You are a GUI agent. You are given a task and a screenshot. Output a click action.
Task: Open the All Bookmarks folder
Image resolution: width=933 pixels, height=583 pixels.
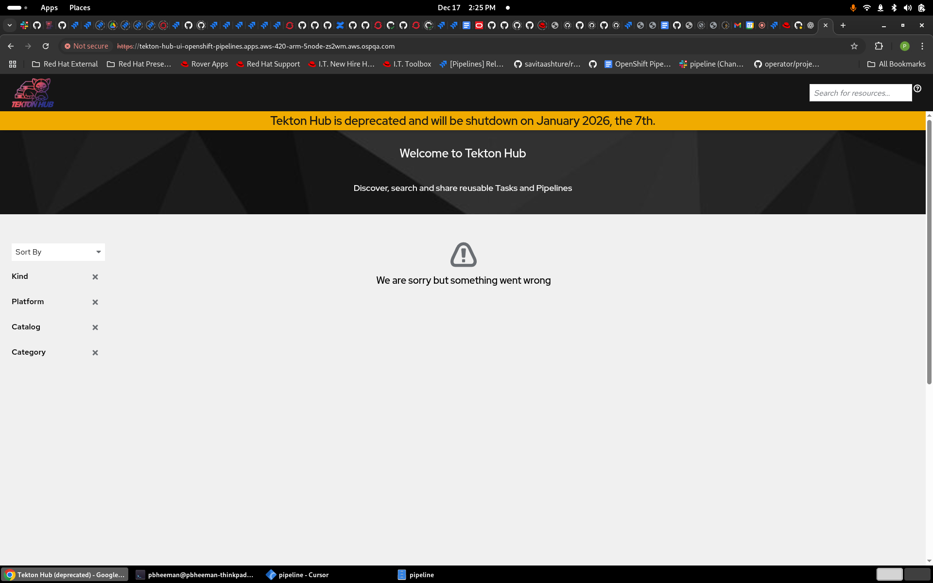pos(897,64)
